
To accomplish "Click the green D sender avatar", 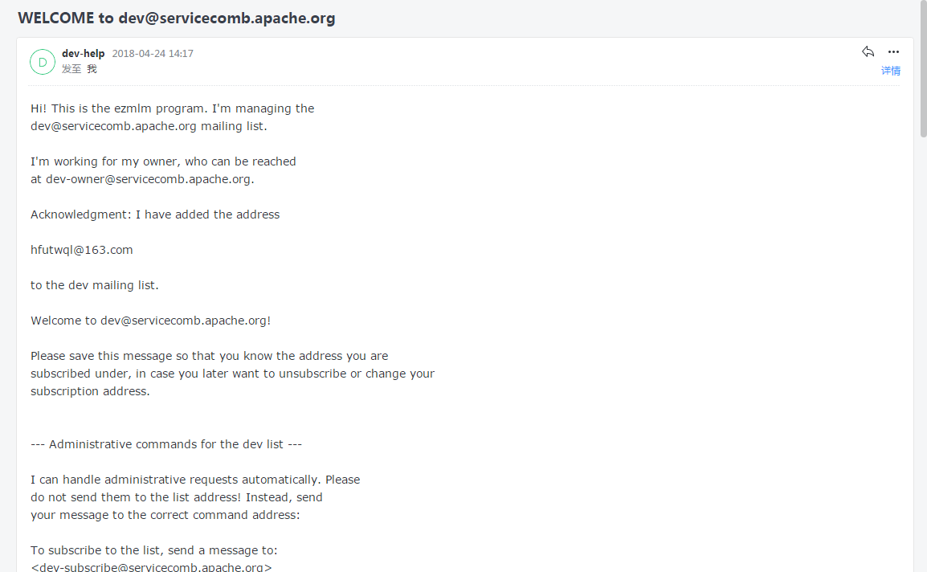I will pos(43,62).
